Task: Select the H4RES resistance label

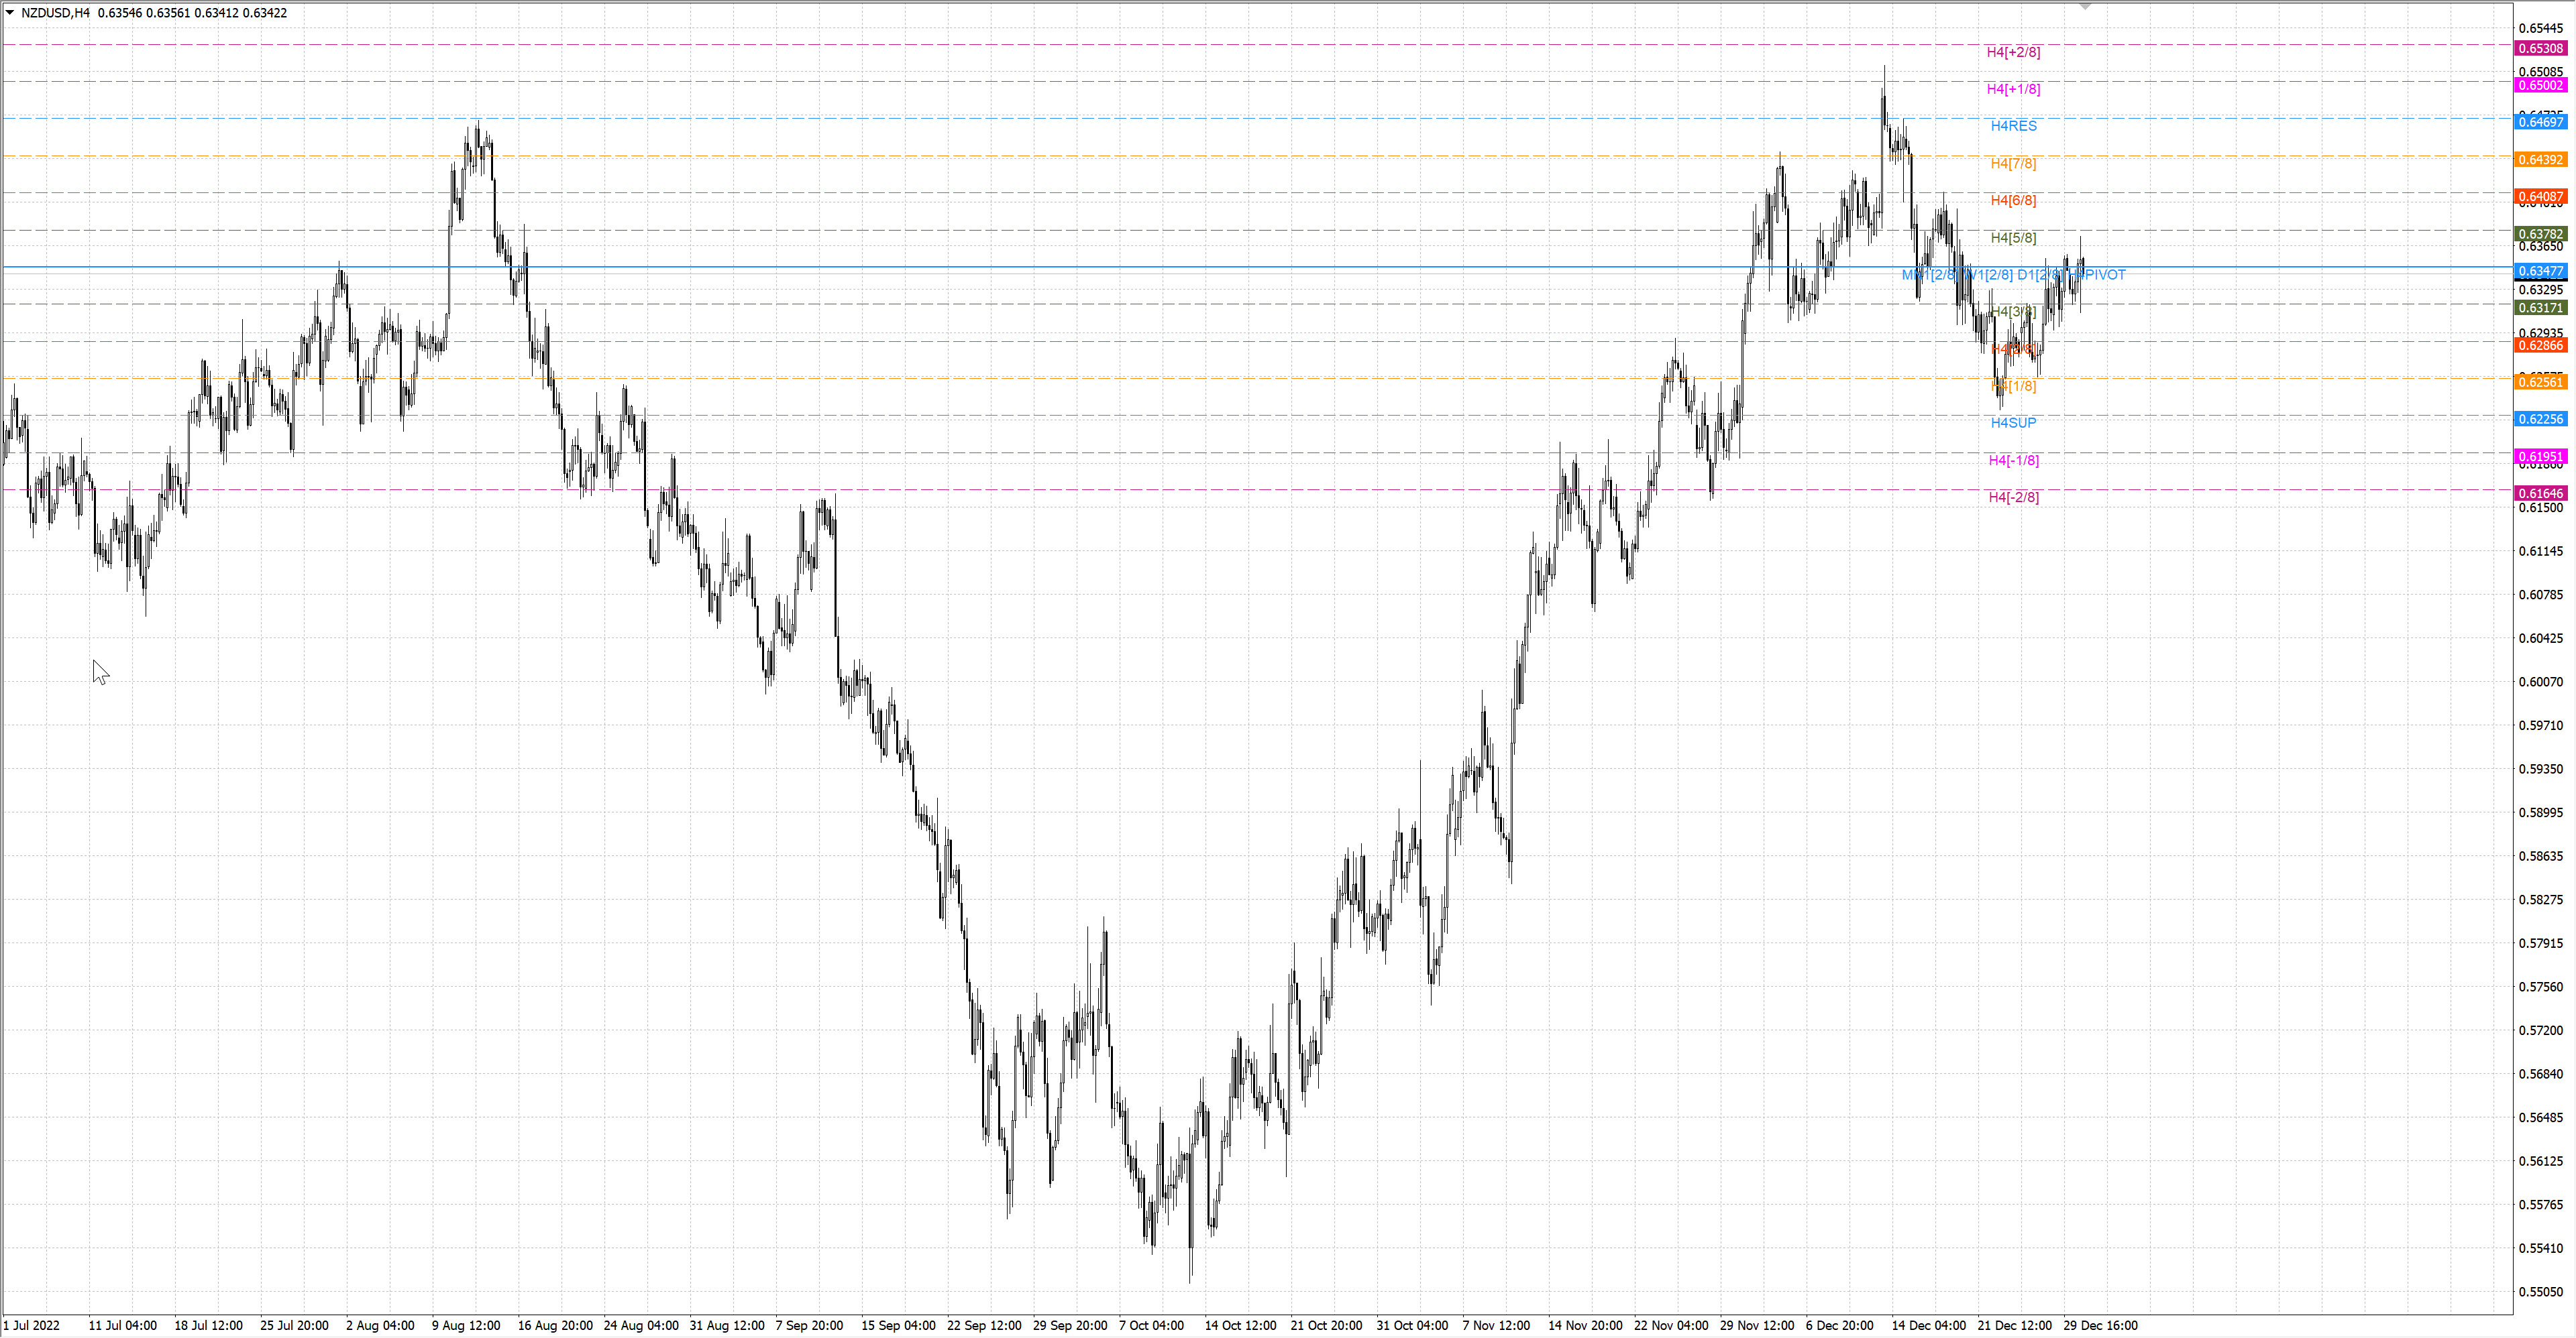Action: point(2013,126)
